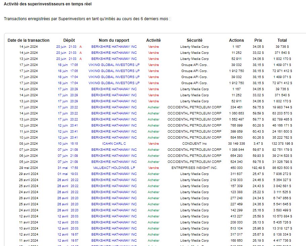Click the 'Actions' column header

tap(236, 40)
